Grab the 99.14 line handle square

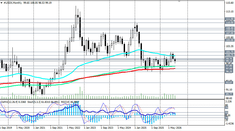tap(224, 61)
